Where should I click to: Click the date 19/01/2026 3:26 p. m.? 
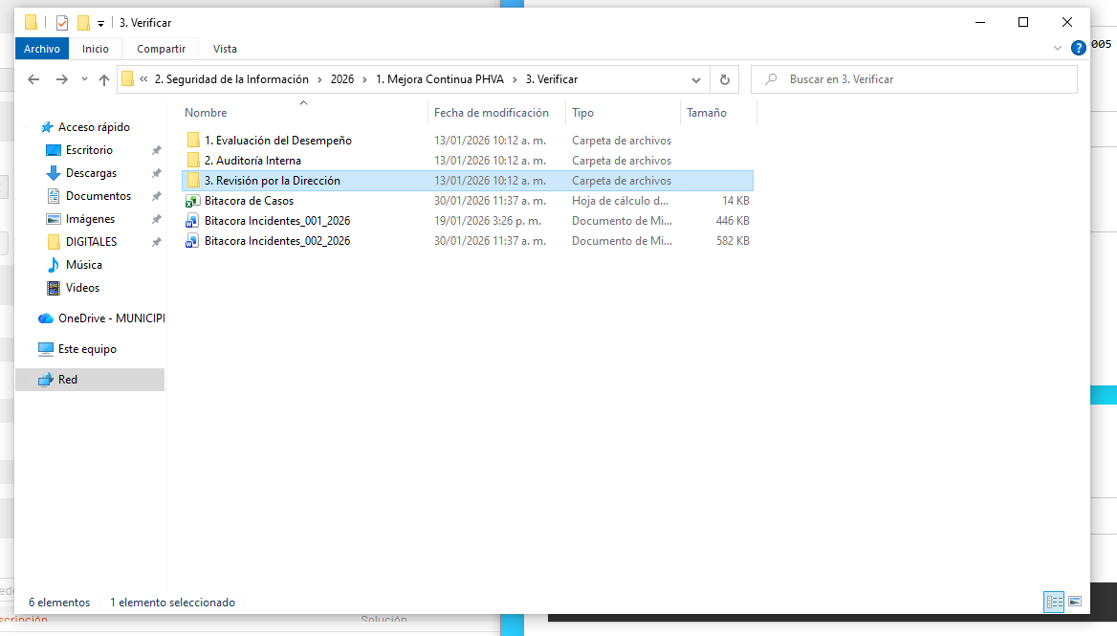(x=488, y=221)
